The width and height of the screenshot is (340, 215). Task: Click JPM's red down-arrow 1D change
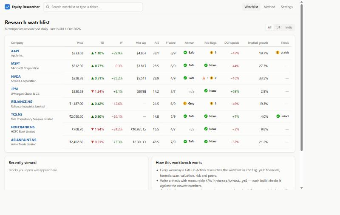click(x=98, y=91)
